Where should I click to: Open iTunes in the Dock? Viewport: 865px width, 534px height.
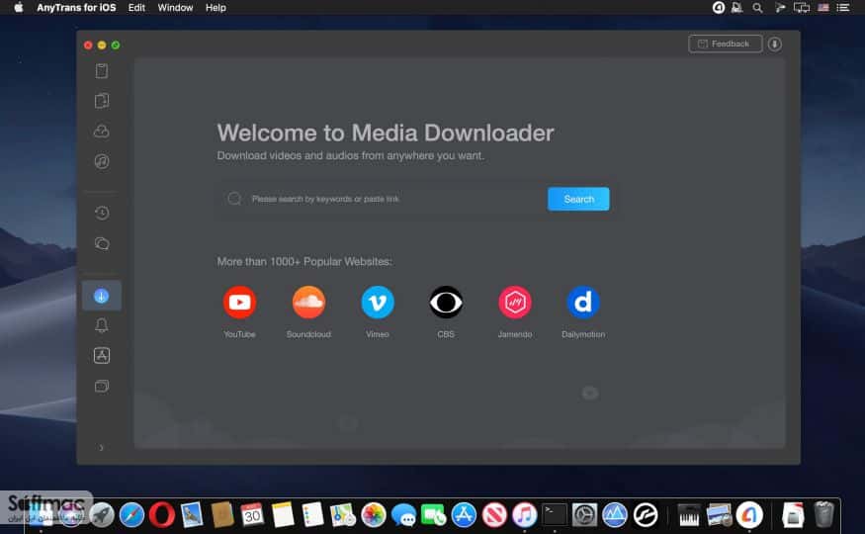[524, 515]
